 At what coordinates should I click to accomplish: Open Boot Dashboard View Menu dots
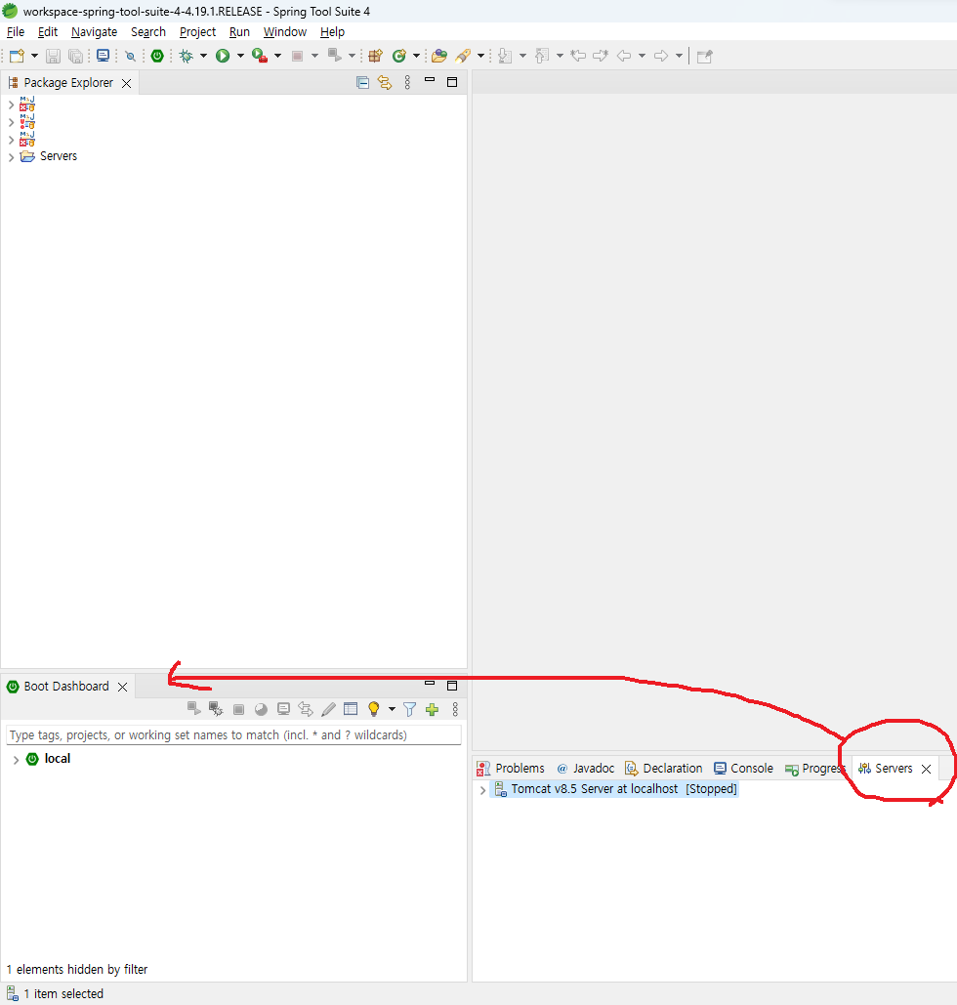[x=455, y=709]
